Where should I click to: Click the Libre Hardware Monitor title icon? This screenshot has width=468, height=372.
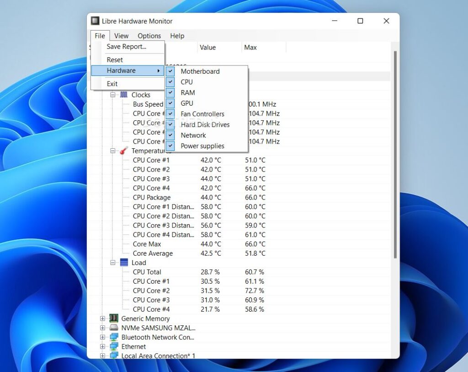pyautogui.click(x=95, y=21)
